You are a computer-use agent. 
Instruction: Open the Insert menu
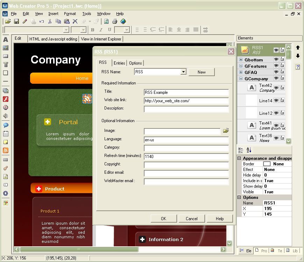point(53,14)
